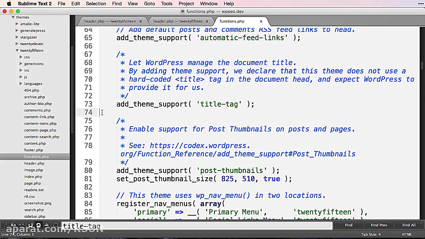Open the Goto menu
Viewport: 425px width, 239px height.
coord(149,4)
